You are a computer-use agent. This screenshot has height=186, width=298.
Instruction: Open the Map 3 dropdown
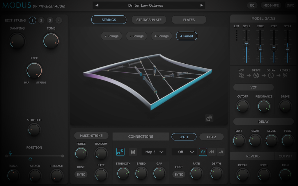click(154, 152)
